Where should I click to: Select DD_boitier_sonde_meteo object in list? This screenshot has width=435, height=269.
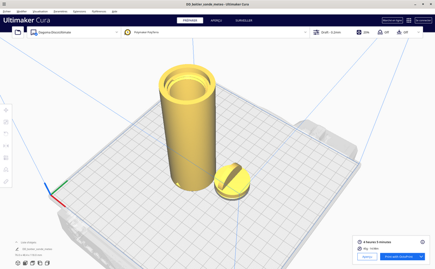pos(37,249)
